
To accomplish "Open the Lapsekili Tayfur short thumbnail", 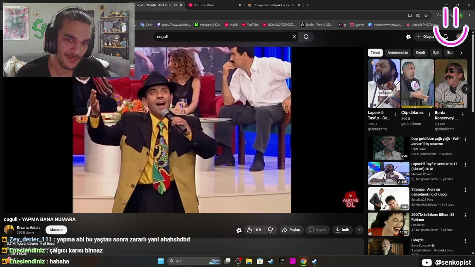I will (384, 83).
